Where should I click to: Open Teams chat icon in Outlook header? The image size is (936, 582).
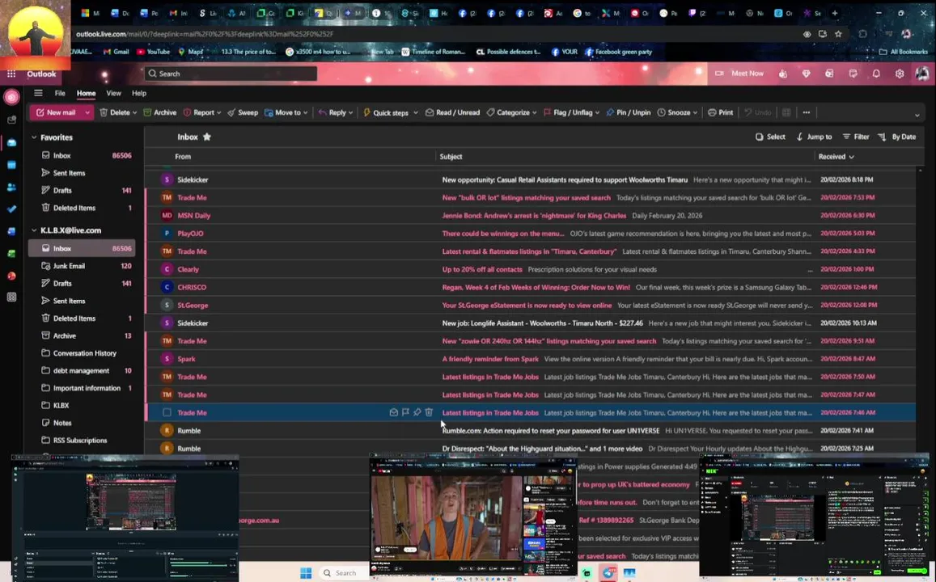click(x=782, y=74)
